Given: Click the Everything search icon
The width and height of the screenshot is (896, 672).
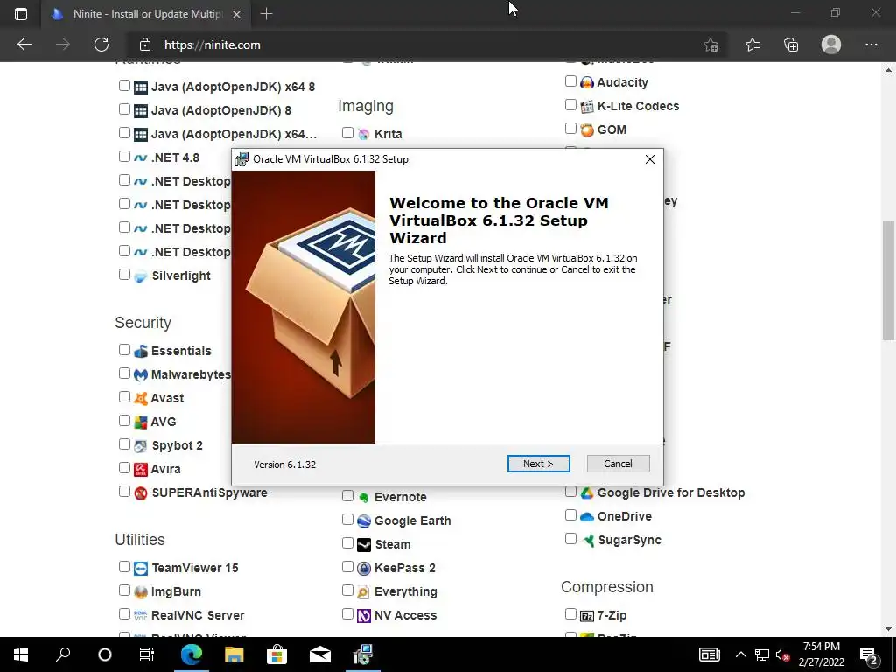Looking at the screenshot, I should point(364,592).
